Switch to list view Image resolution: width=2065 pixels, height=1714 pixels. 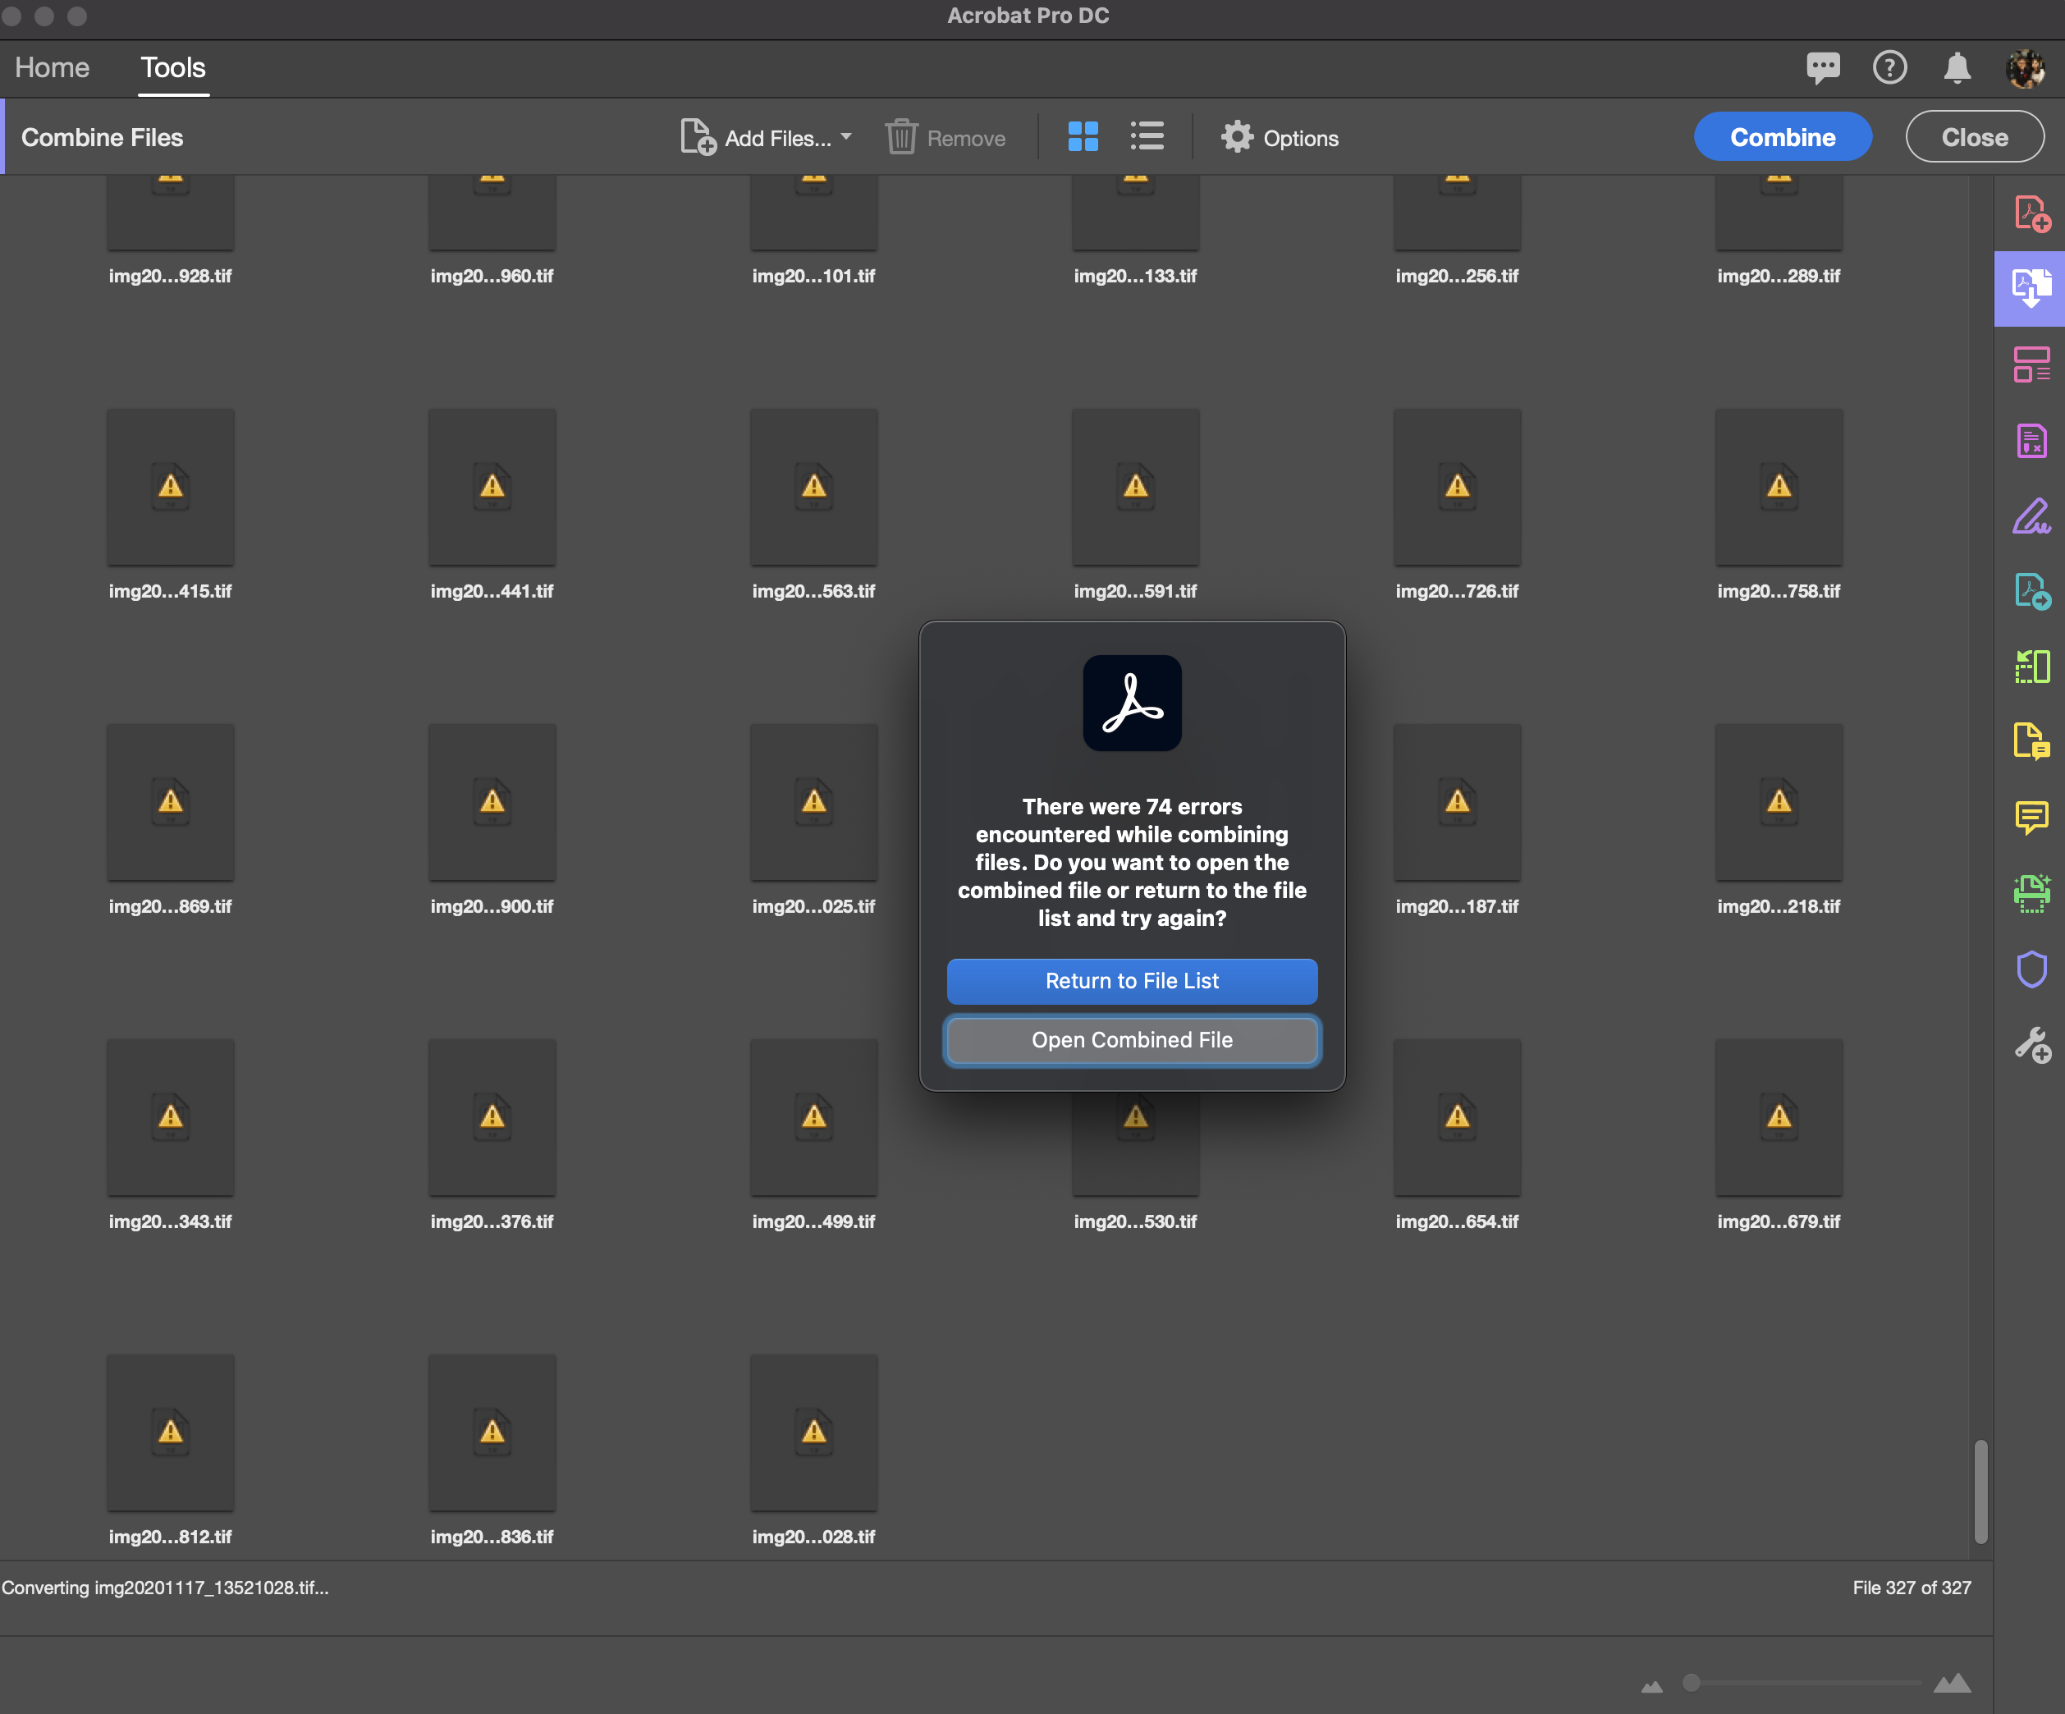(1147, 137)
